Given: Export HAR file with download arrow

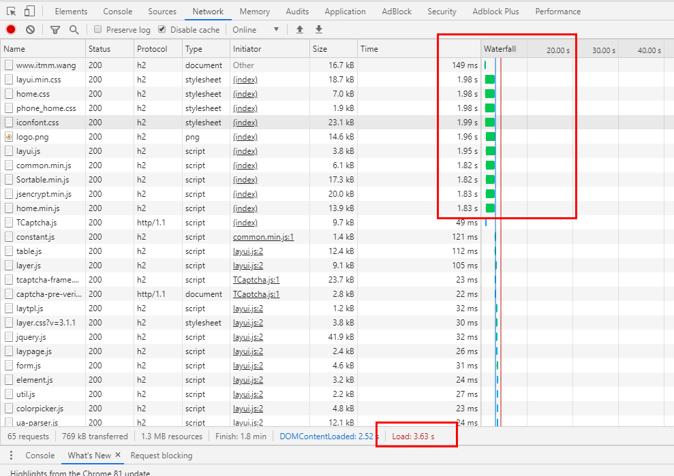Looking at the screenshot, I should pos(318,30).
